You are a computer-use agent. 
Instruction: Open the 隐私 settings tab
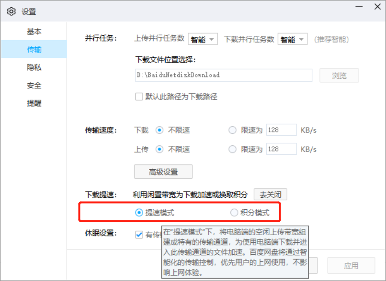(34, 67)
